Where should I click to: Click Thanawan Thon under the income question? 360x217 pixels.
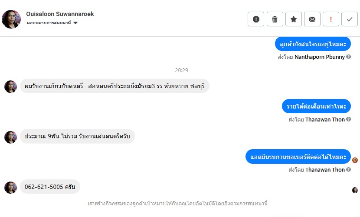coord(325,119)
